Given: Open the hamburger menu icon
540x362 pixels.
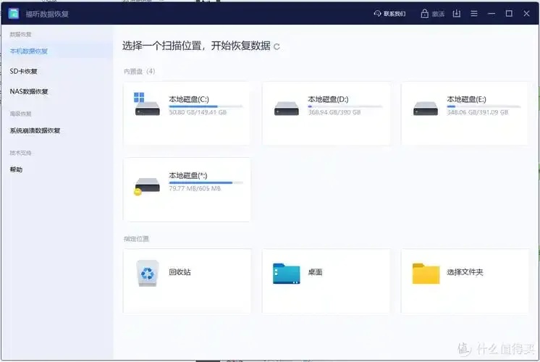Looking at the screenshot, I should (x=474, y=14).
